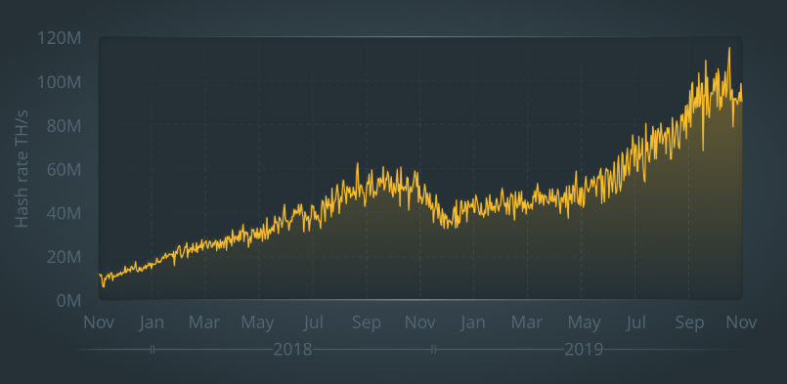Click the Sep label in the 2018 range
This screenshot has width=787, height=384.
[367, 322]
